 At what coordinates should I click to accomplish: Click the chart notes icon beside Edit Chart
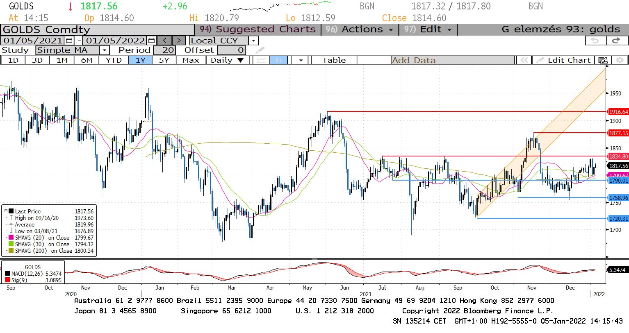(x=603, y=60)
